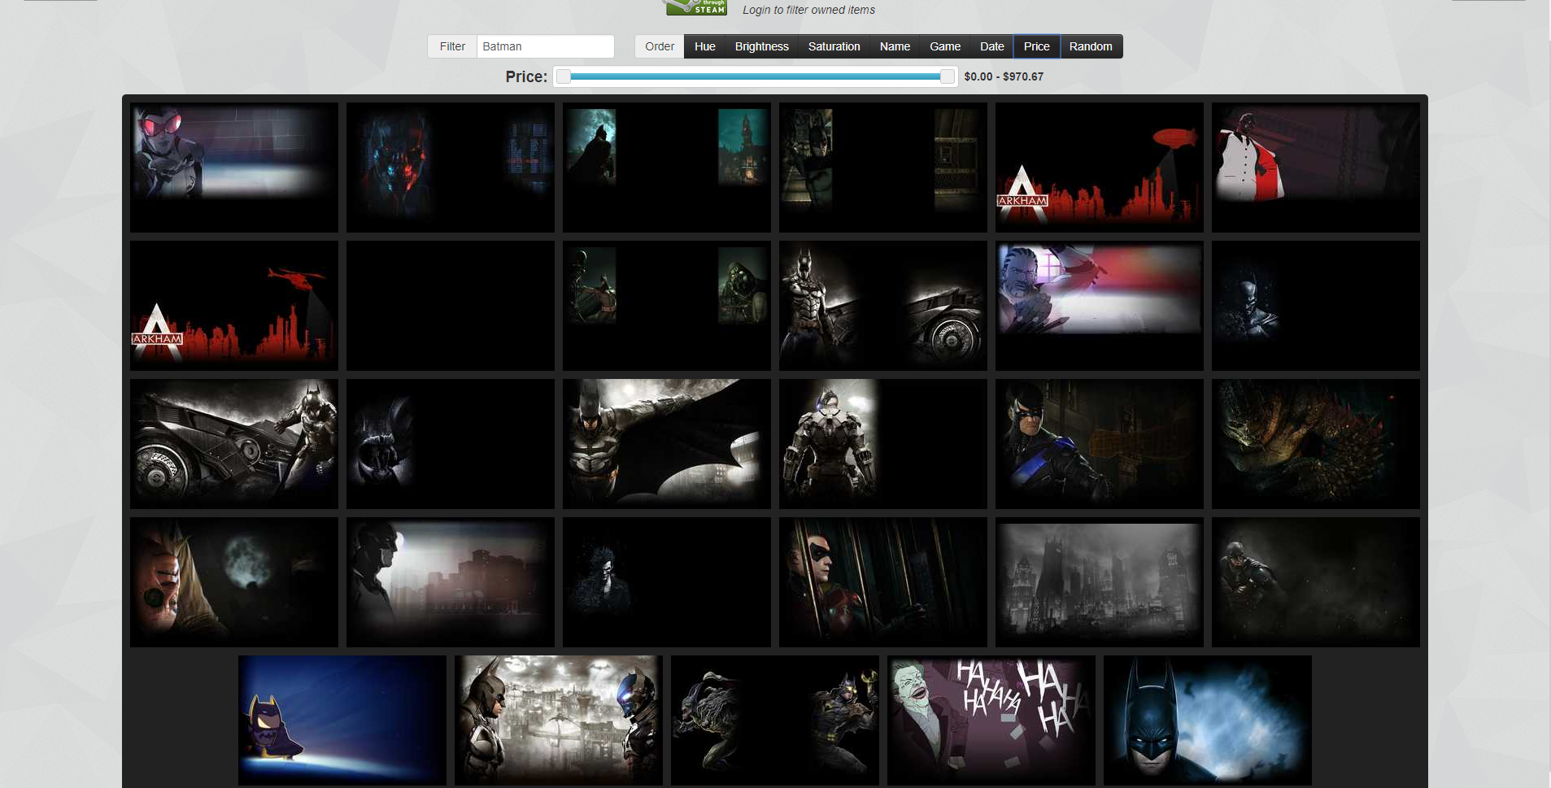
Task: Click the Batman filter text field
Action: (x=545, y=46)
